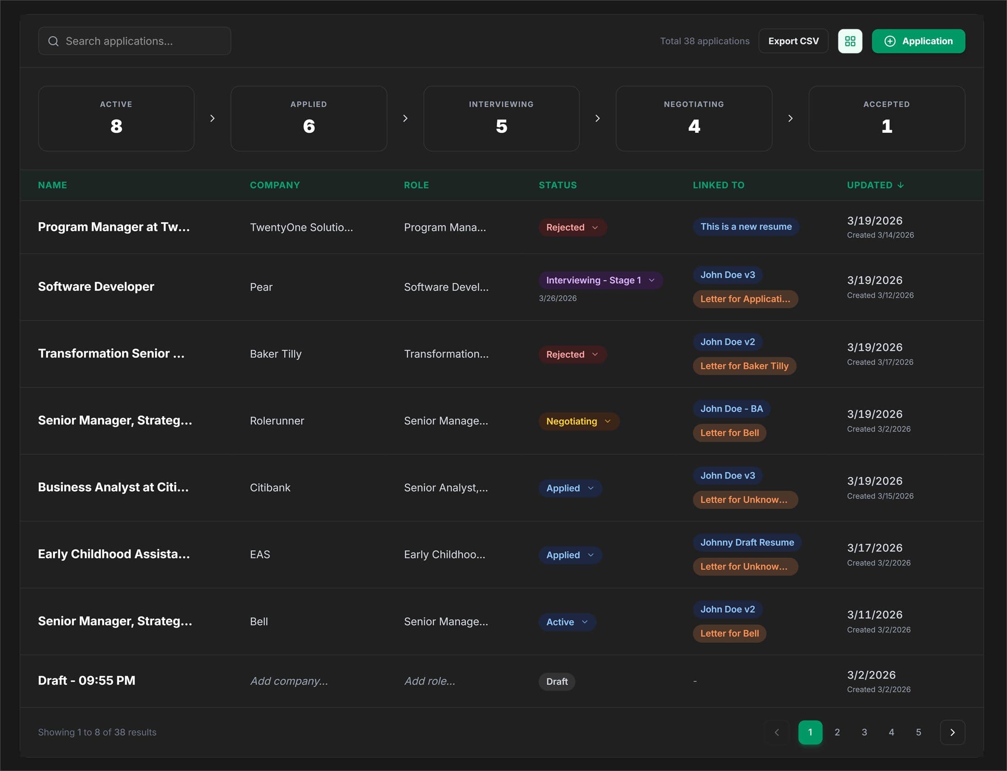Click chevron between Applied and Interviewing cards
The image size is (1007, 771).
coord(405,119)
